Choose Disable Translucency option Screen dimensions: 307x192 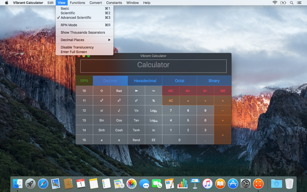[x=84, y=47]
